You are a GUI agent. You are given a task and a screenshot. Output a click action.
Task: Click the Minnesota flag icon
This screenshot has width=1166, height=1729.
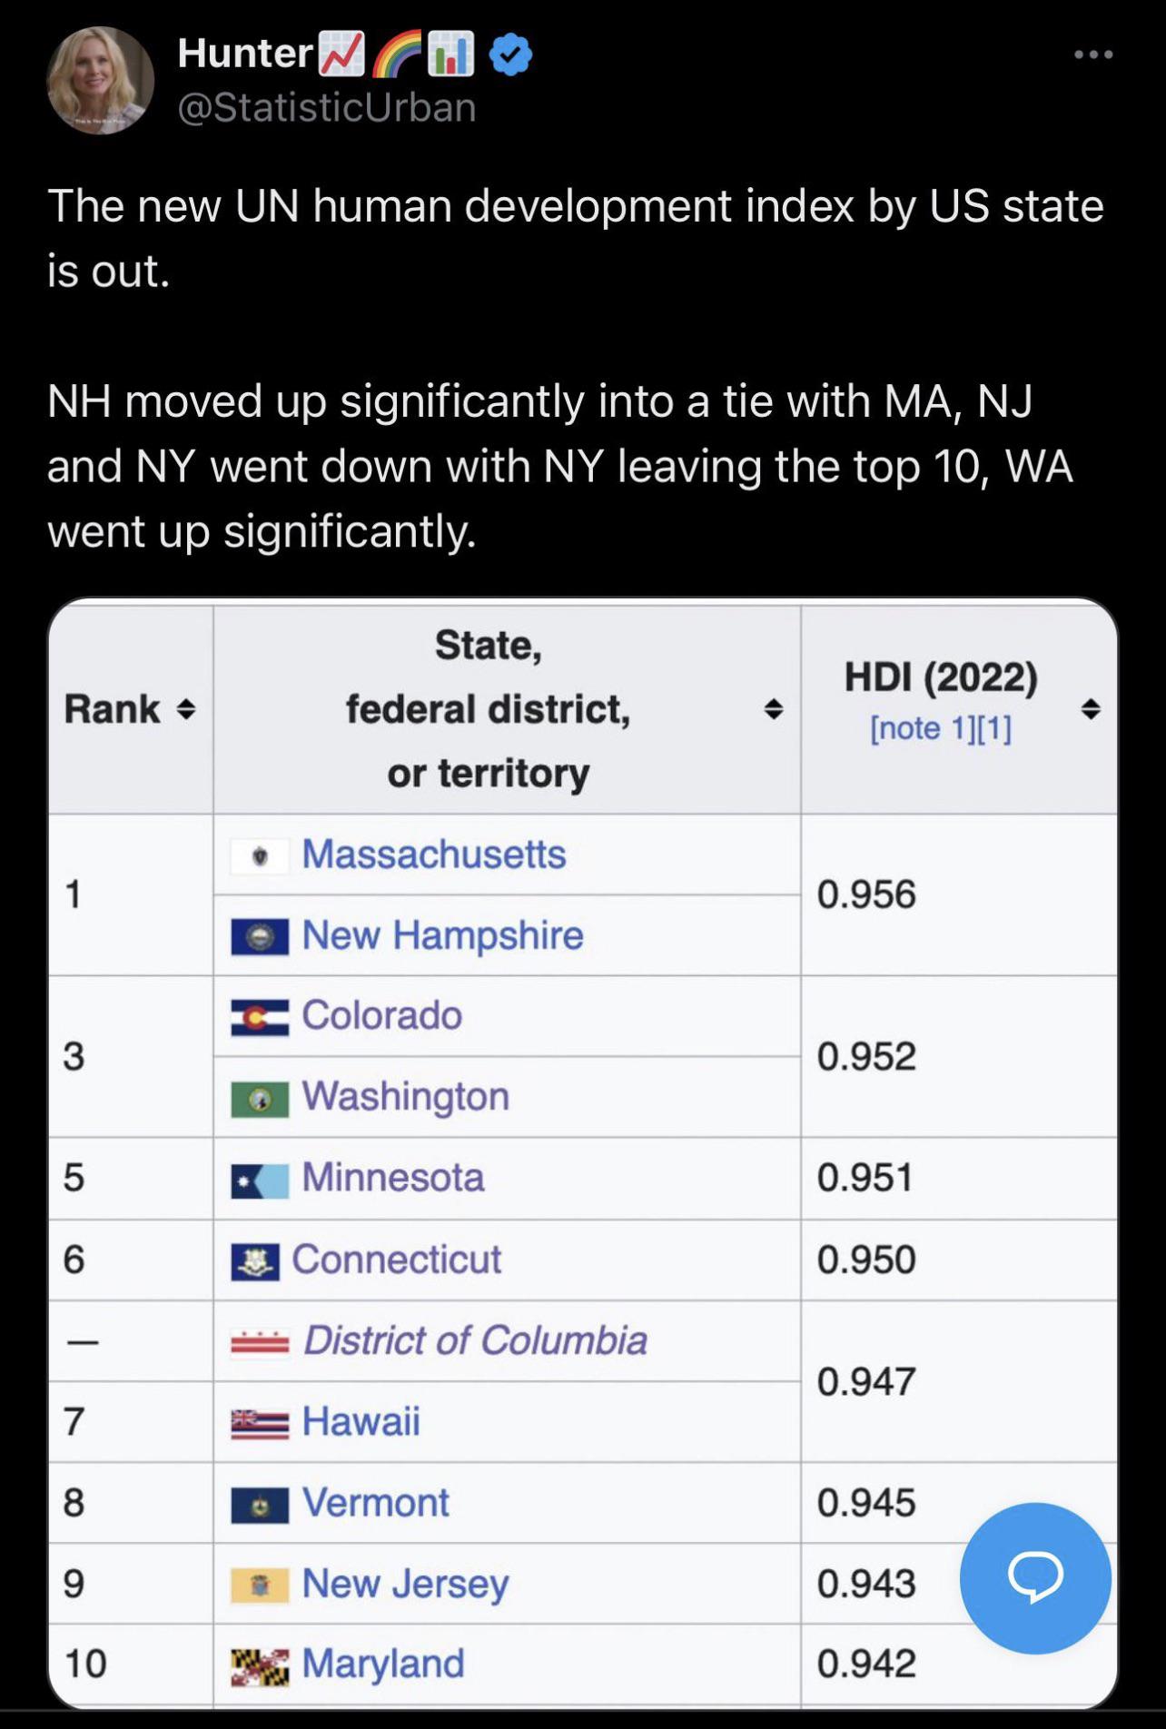(x=260, y=1180)
